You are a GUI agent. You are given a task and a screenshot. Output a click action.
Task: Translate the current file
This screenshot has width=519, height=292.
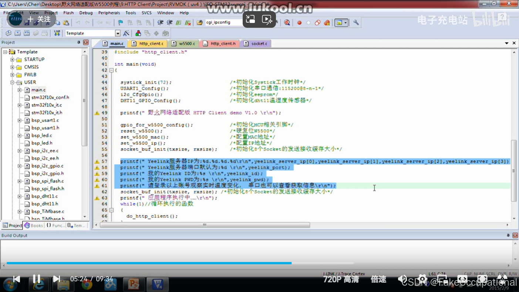pos(9,33)
